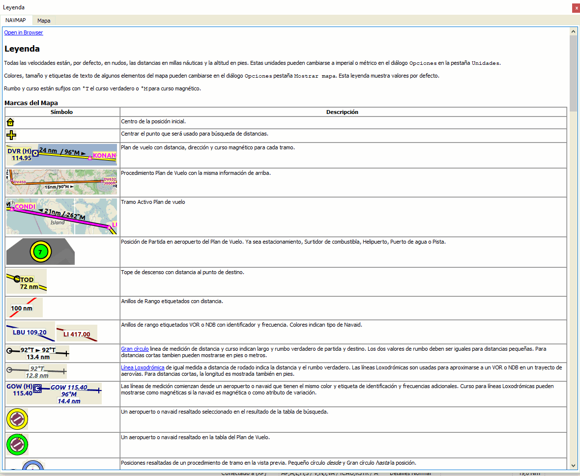Click the yellow cross distance search icon
The image size is (580, 476).
tap(11, 135)
